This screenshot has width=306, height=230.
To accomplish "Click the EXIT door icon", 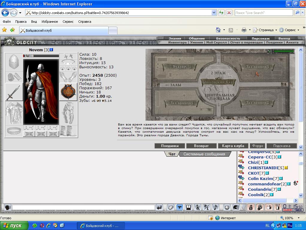I will pos(278,207).
